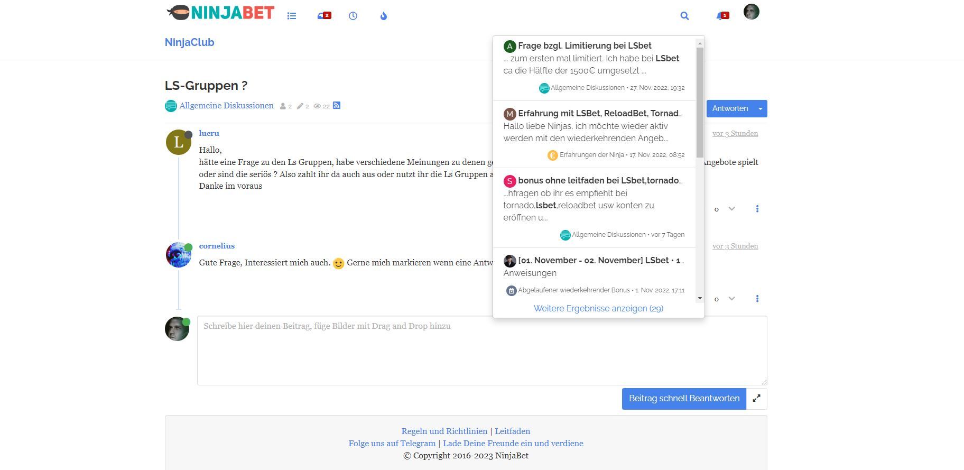Open notifications bell icon
This screenshot has width=964, height=470.
tap(722, 16)
